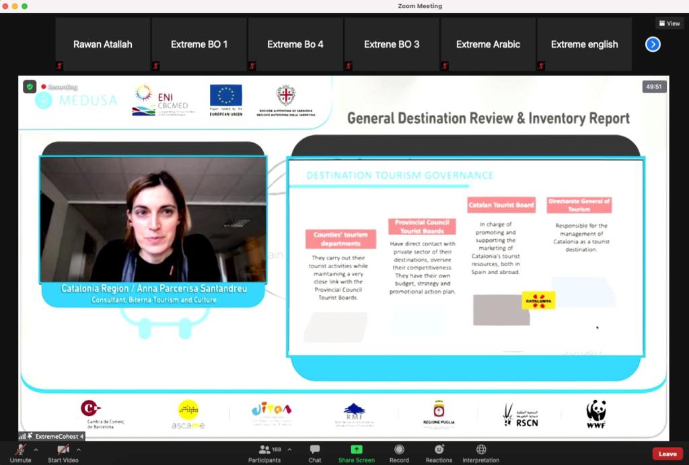Click the Extreme BO 1 participant tile
689x465 pixels.
click(x=199, y=44)
